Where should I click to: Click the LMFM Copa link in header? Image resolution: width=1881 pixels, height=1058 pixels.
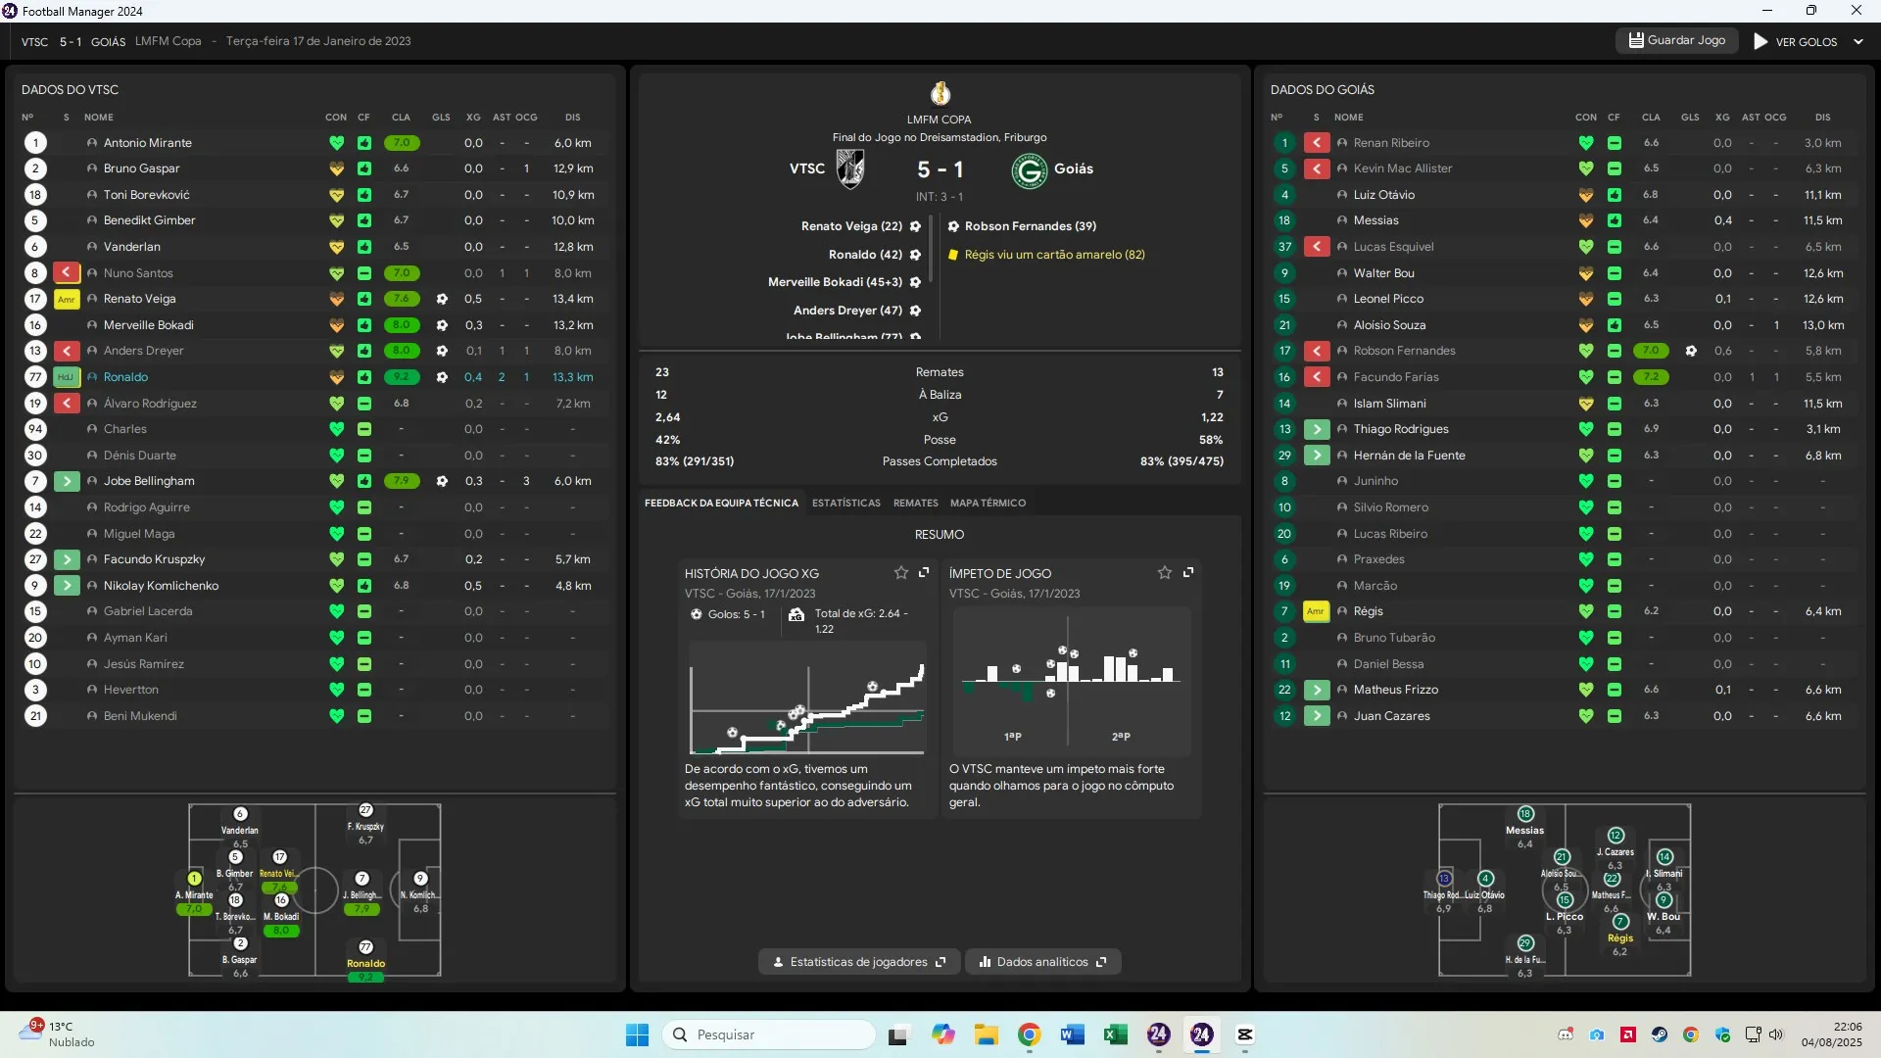(x=169, y=41)
